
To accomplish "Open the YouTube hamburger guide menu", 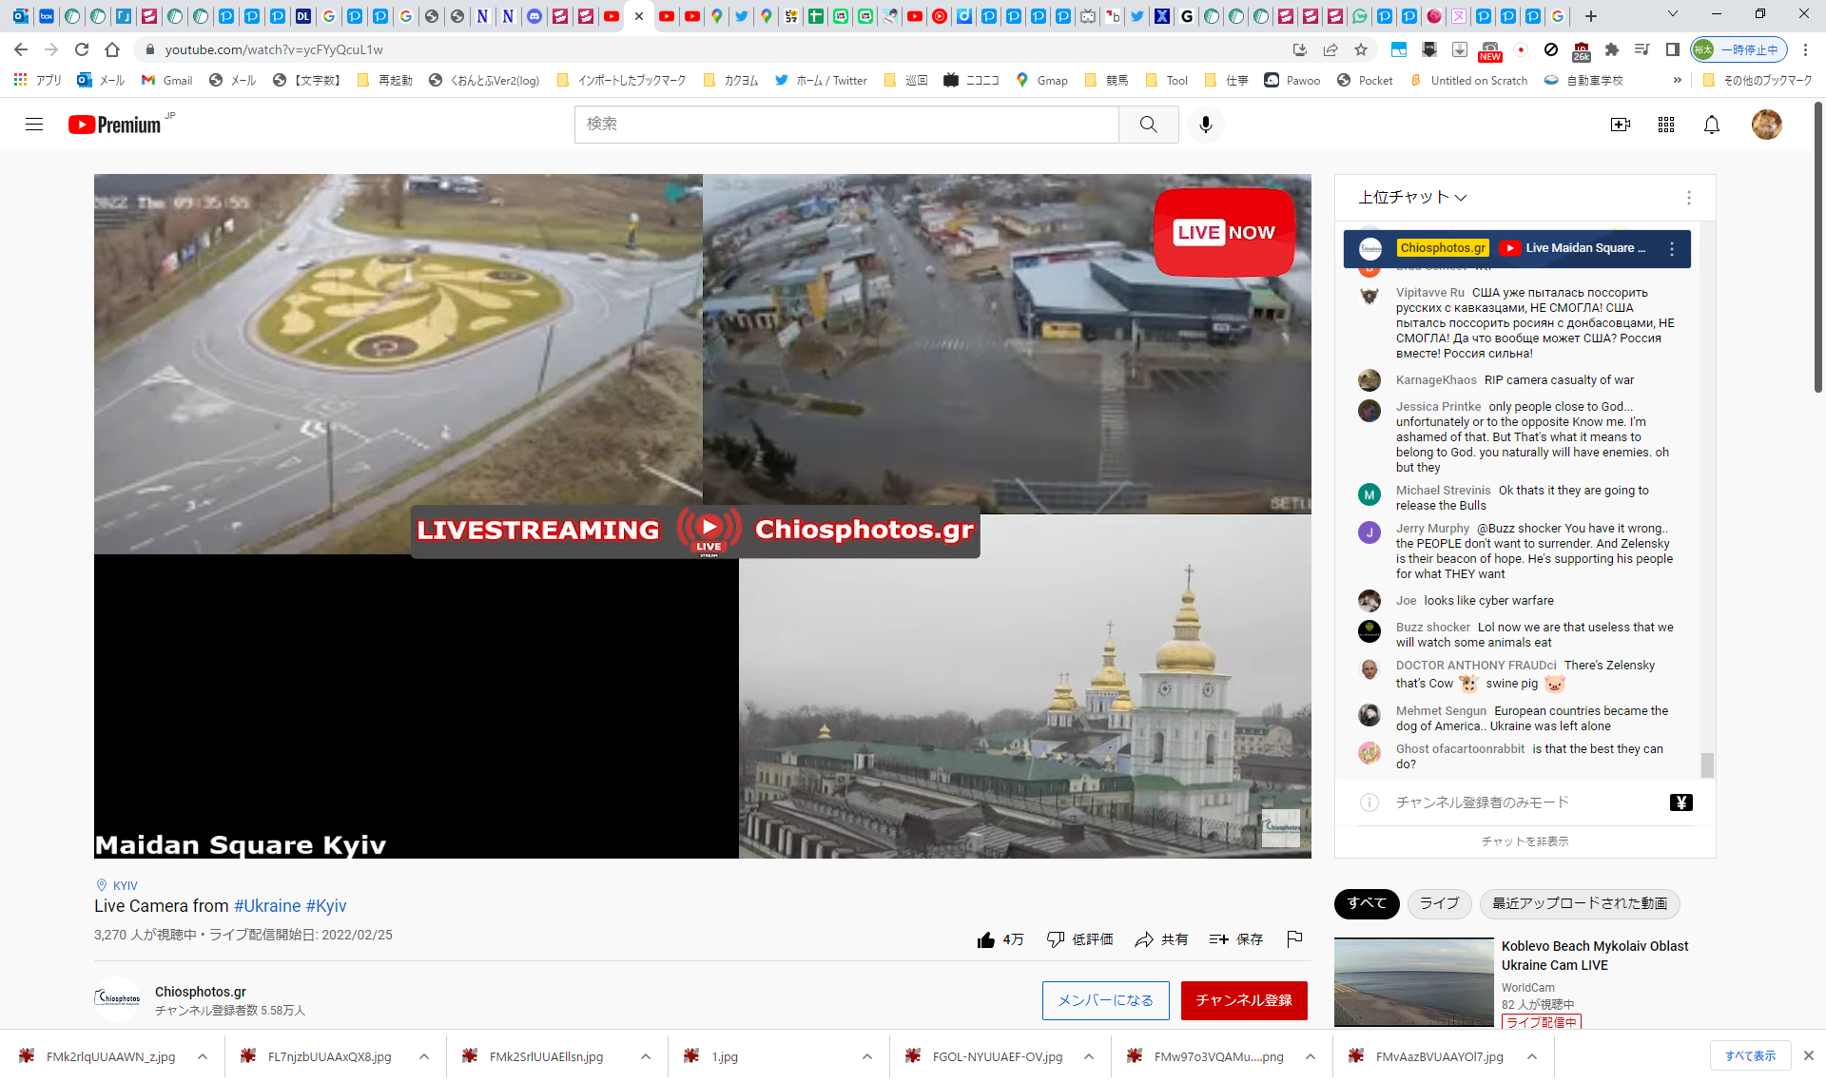I will 34,125.
